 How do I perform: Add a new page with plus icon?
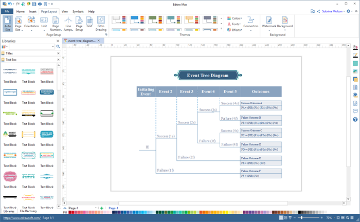[x=102, y=208]
